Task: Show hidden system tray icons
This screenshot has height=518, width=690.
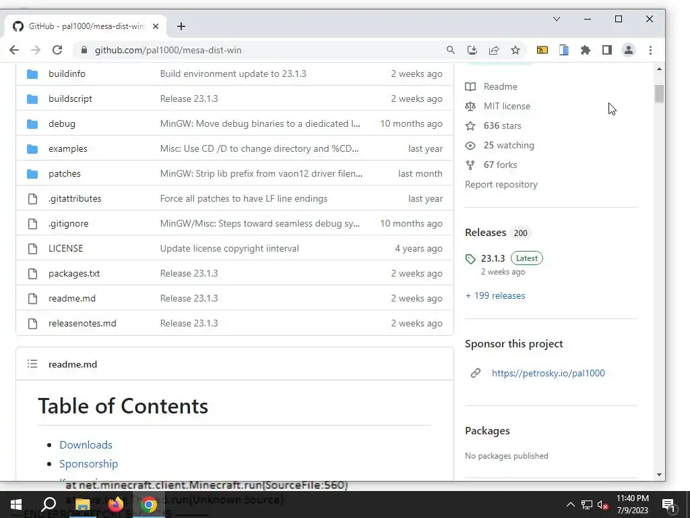Action: (570, 505)
